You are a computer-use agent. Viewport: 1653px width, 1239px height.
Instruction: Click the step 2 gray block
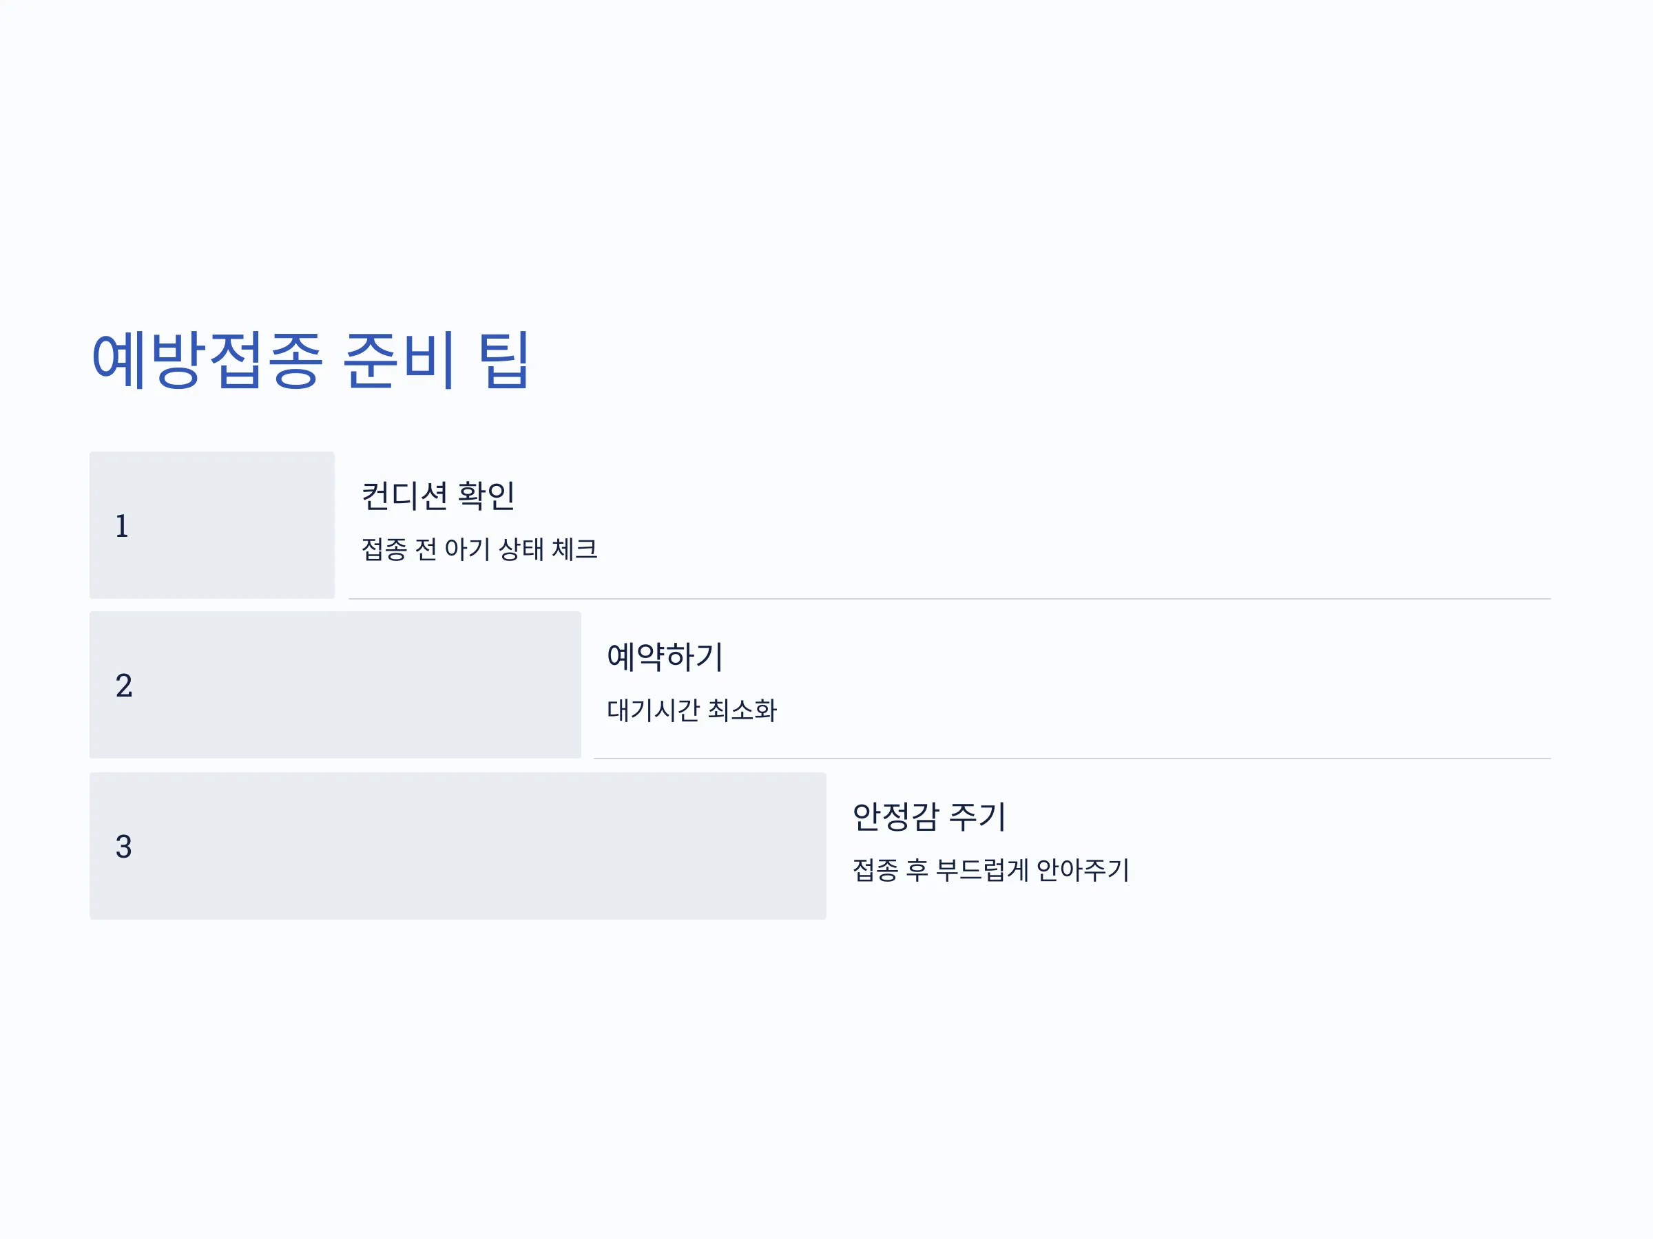pos(335,685)
